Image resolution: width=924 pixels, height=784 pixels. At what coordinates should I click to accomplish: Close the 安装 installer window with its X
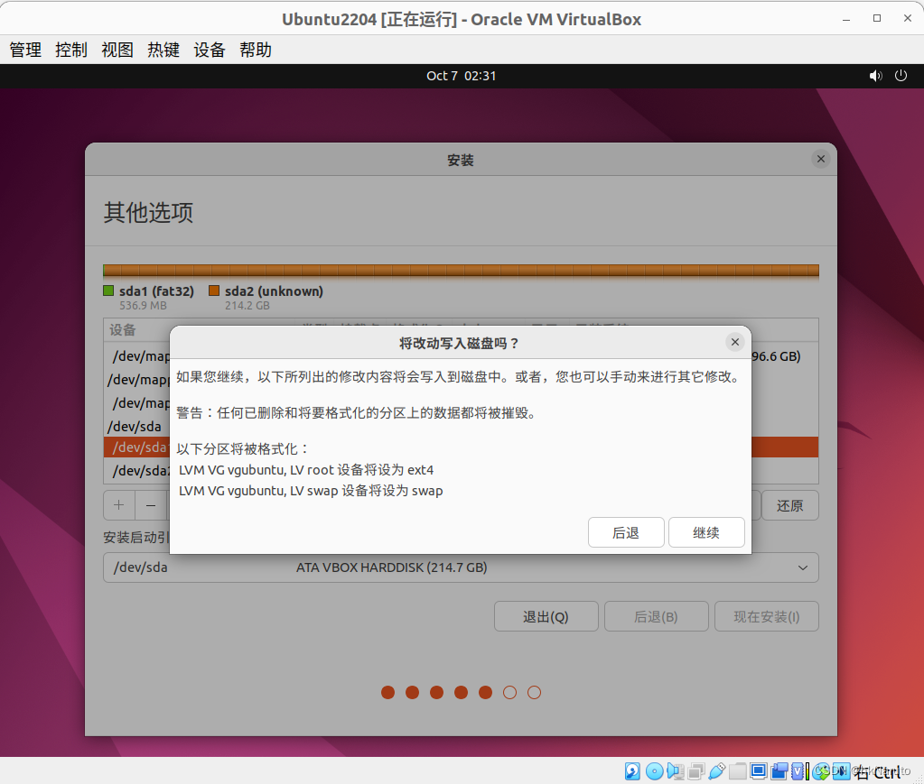[821, 159]
